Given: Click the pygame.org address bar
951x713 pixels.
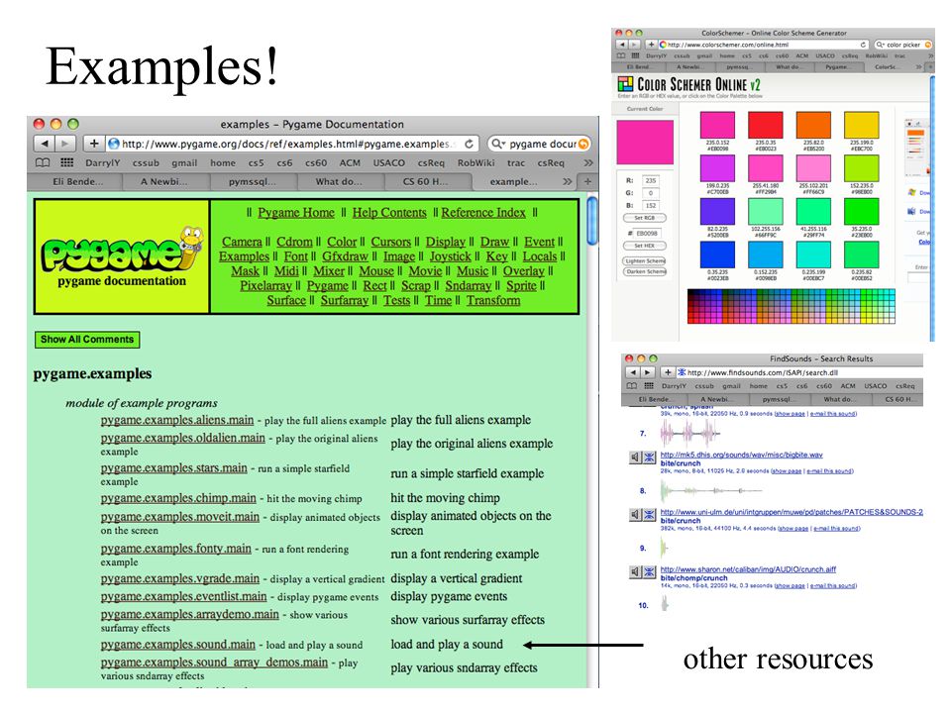Looking at the screenshot, I should (x=293, y=144).
